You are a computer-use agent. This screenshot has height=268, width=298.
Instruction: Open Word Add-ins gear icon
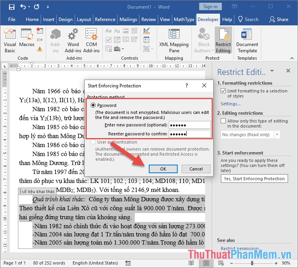click(x=73, y=41)
